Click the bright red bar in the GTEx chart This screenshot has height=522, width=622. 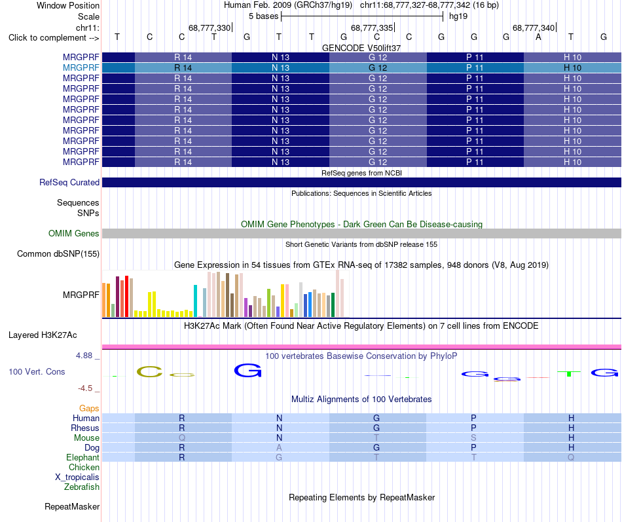[x=126, y=296]
